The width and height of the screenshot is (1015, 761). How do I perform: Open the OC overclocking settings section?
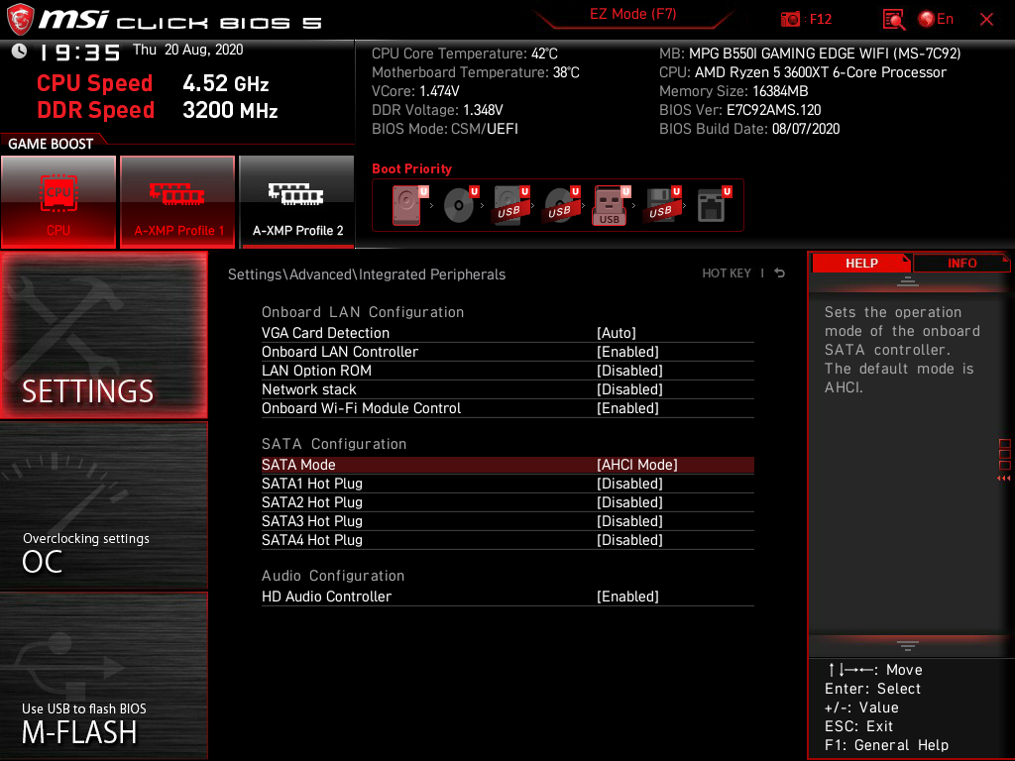pyautogui.click(x=103, y=505)
